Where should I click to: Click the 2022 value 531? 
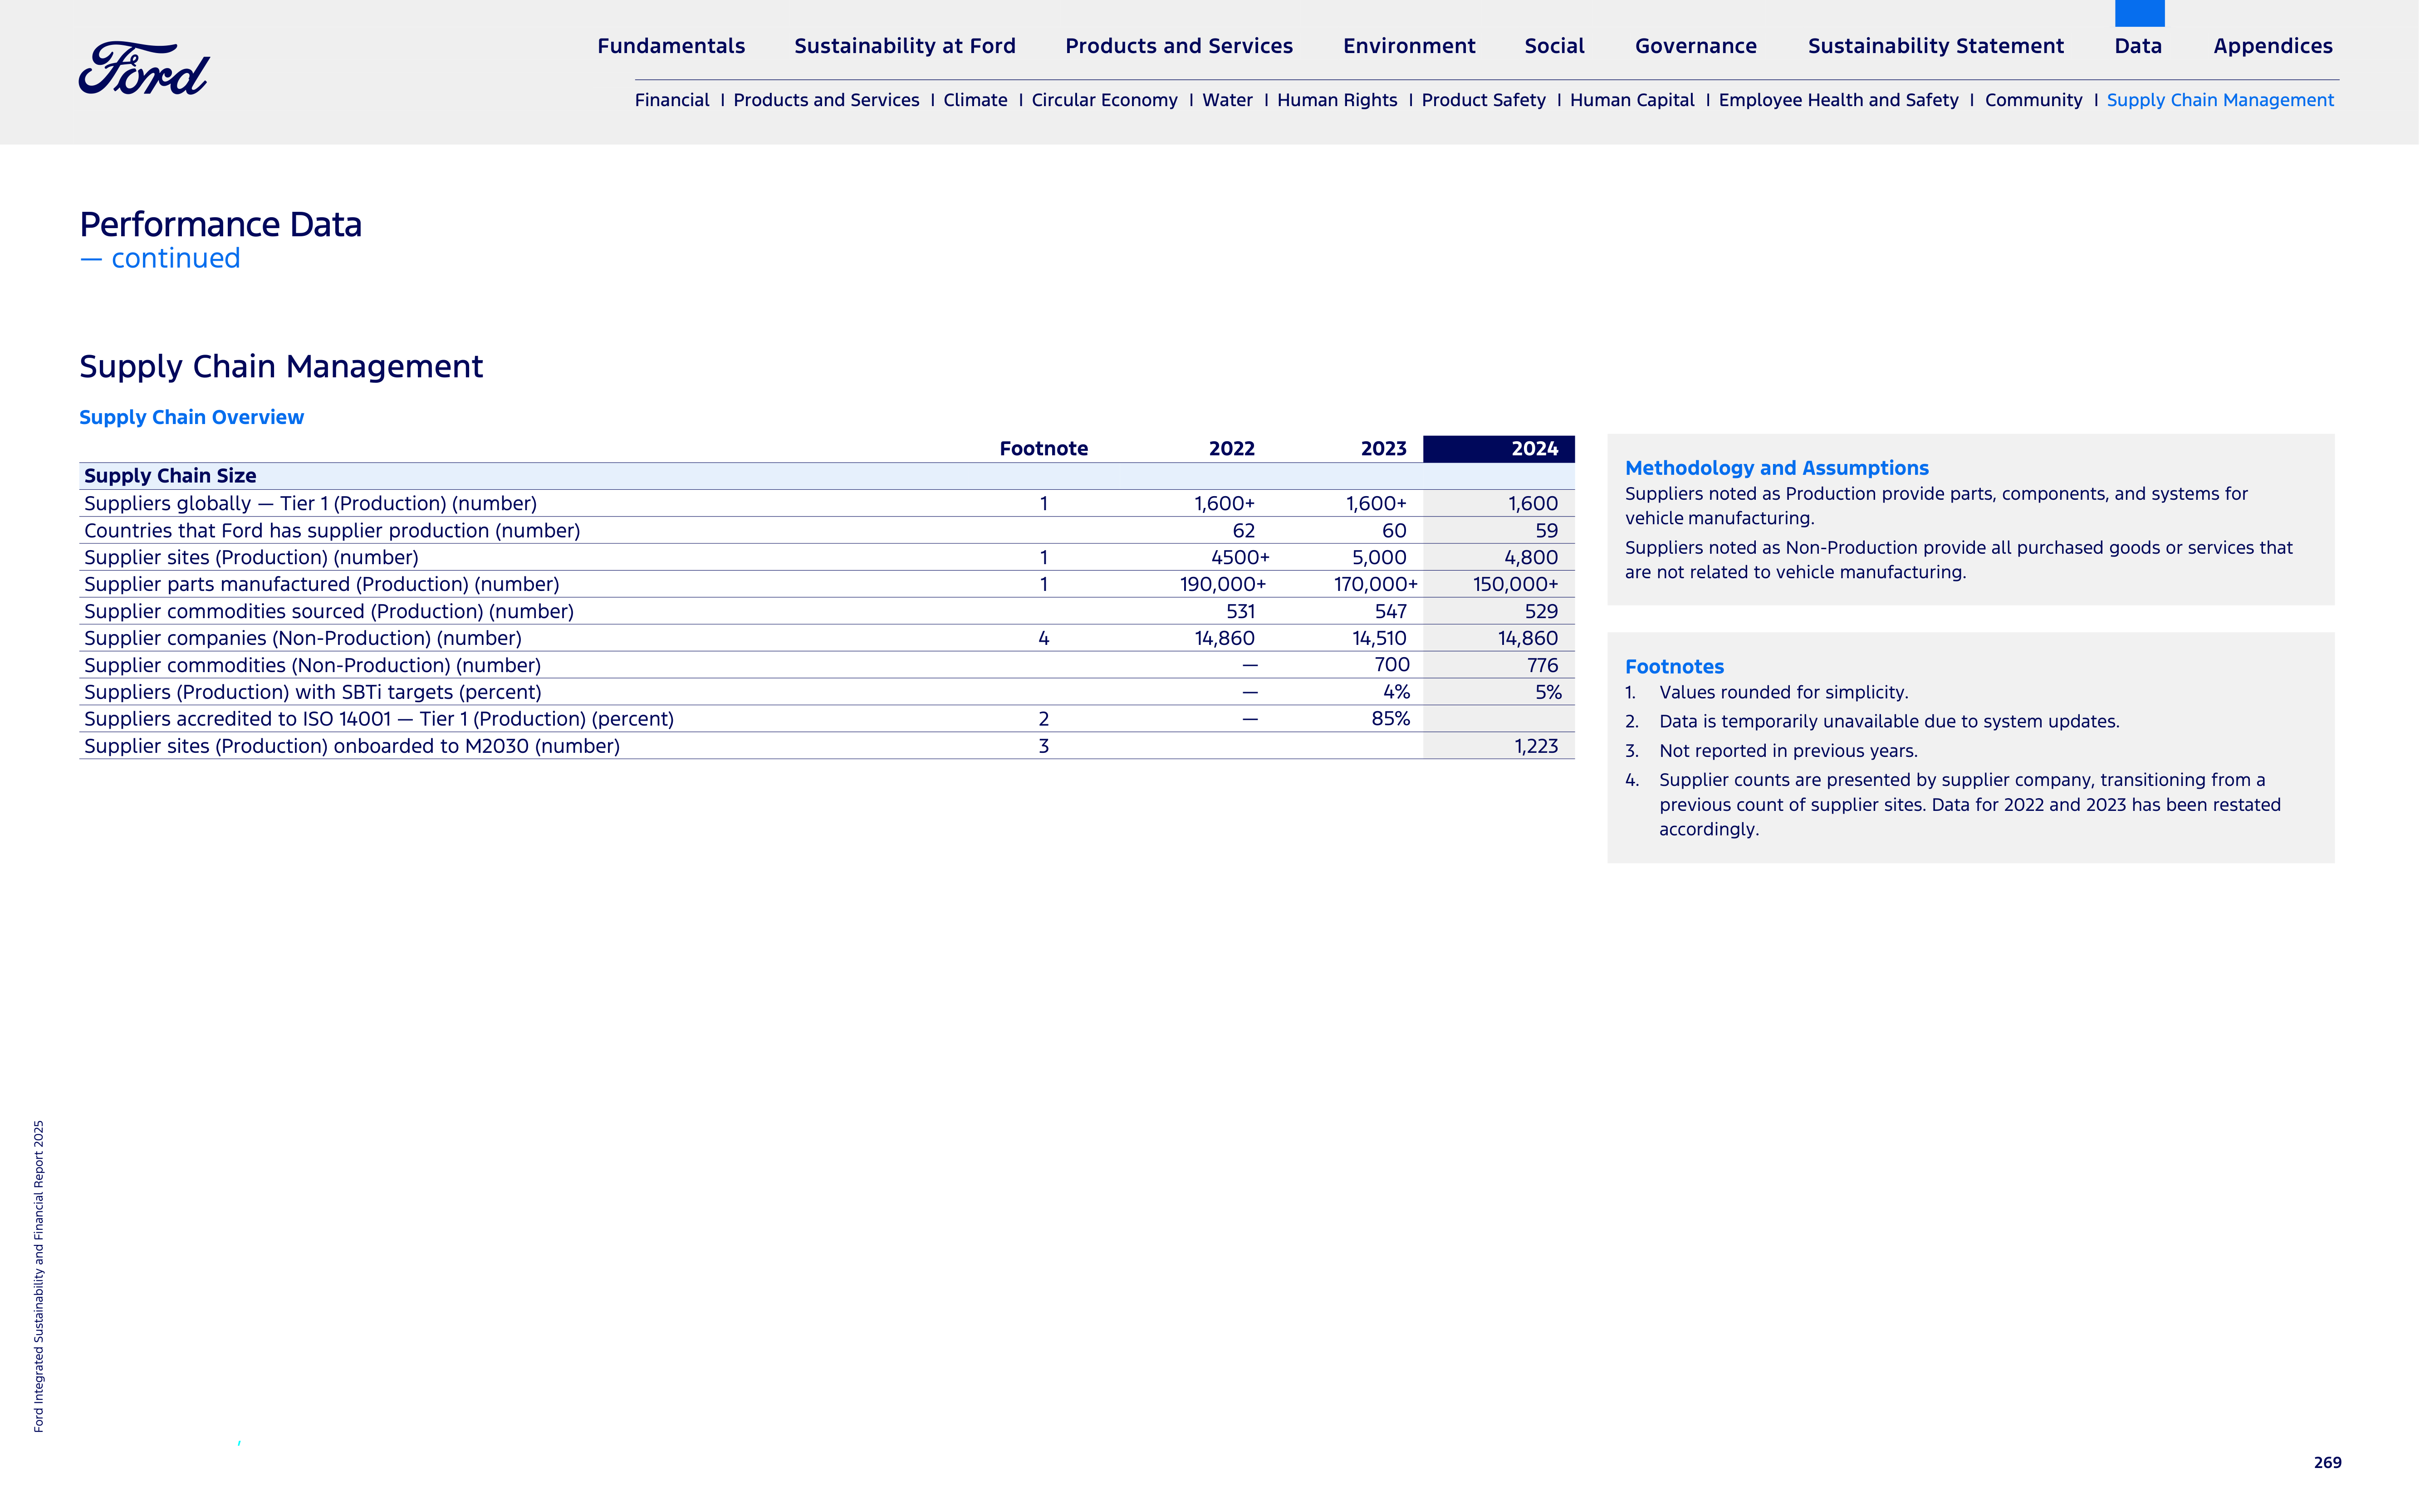[1240, 612]
